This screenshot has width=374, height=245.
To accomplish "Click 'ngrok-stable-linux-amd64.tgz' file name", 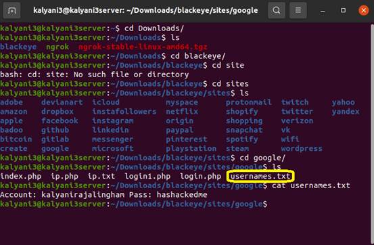I will tap(143, 47).
